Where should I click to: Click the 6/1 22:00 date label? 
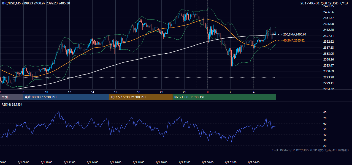[x=185, y=162]
